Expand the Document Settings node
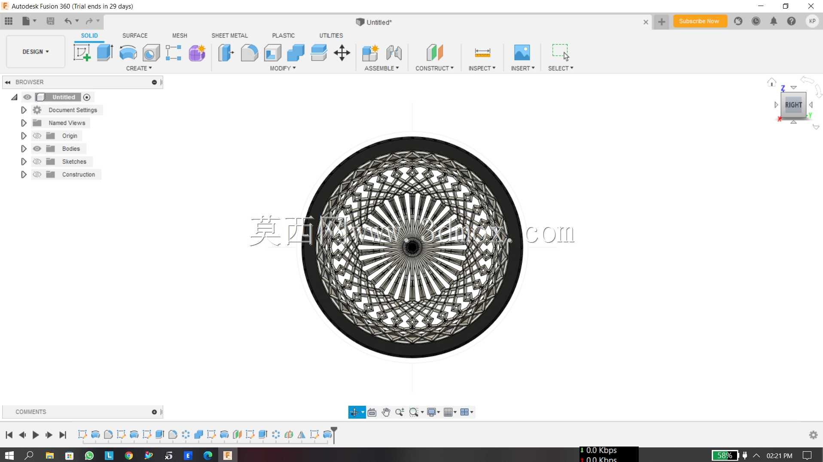Image resolution: width=823 pixels, height=462 pixels. tap(24, 110)
